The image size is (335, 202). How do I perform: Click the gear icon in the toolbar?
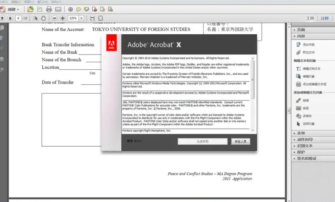[70, 9]
